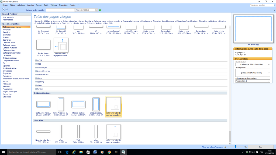
Task: Expand the Hisago size group
Action: click(x=36, y=78)
